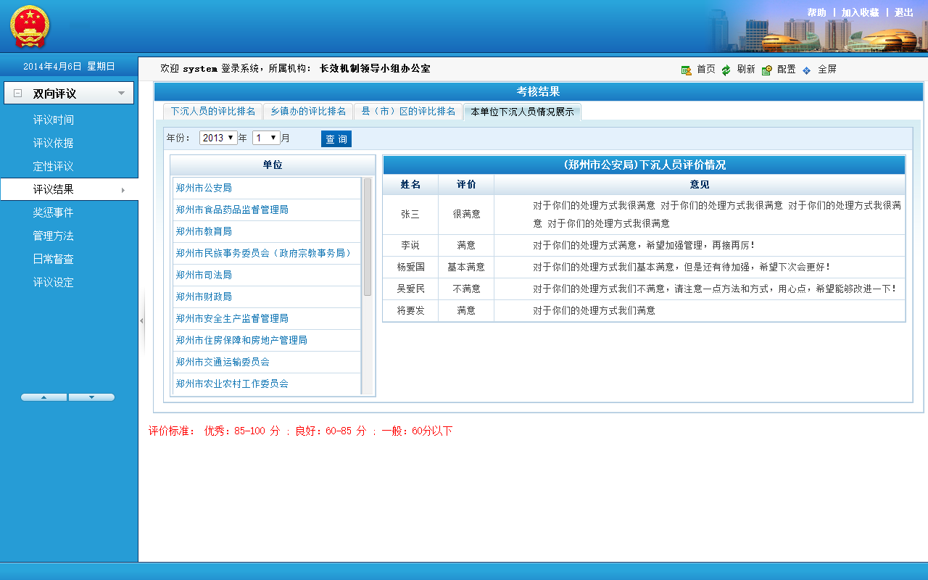
Task: Click the name cell 吴爱民
Action: [410, 289]
